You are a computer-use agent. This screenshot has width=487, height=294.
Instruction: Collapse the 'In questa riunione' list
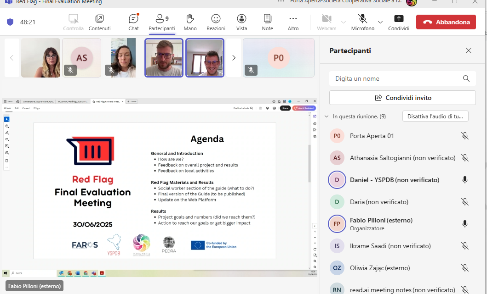click(x=327, y=116)
